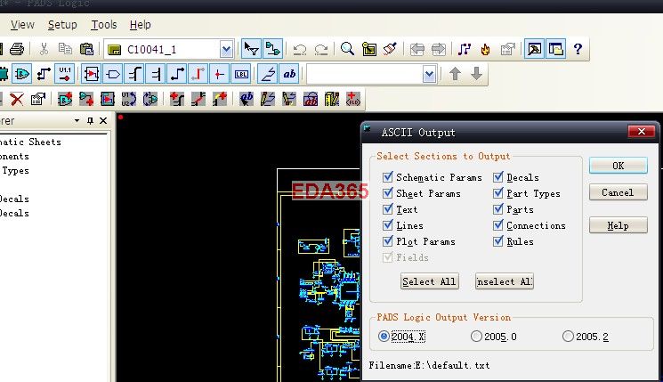Select the Part Types tree item
Screen dimensions: 663x382
click(x=15, y=170)
